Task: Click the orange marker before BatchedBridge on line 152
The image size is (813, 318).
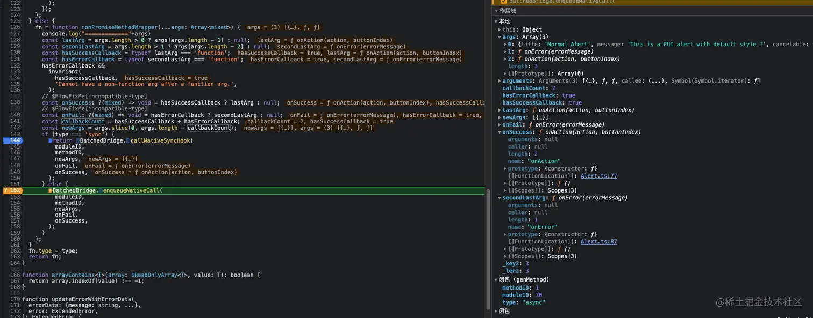Action: [x=51, y=190]
